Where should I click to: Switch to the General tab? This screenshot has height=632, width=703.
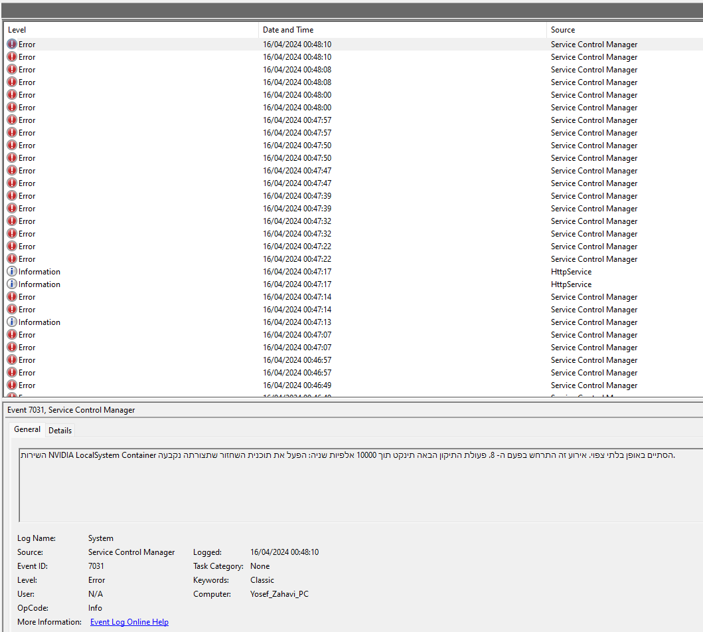click(27, 430)
